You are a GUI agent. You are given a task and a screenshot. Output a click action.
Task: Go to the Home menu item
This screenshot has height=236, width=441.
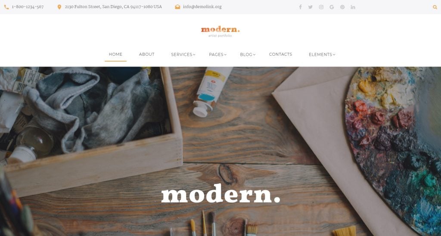pyautogui.click(x=115, y=54)
